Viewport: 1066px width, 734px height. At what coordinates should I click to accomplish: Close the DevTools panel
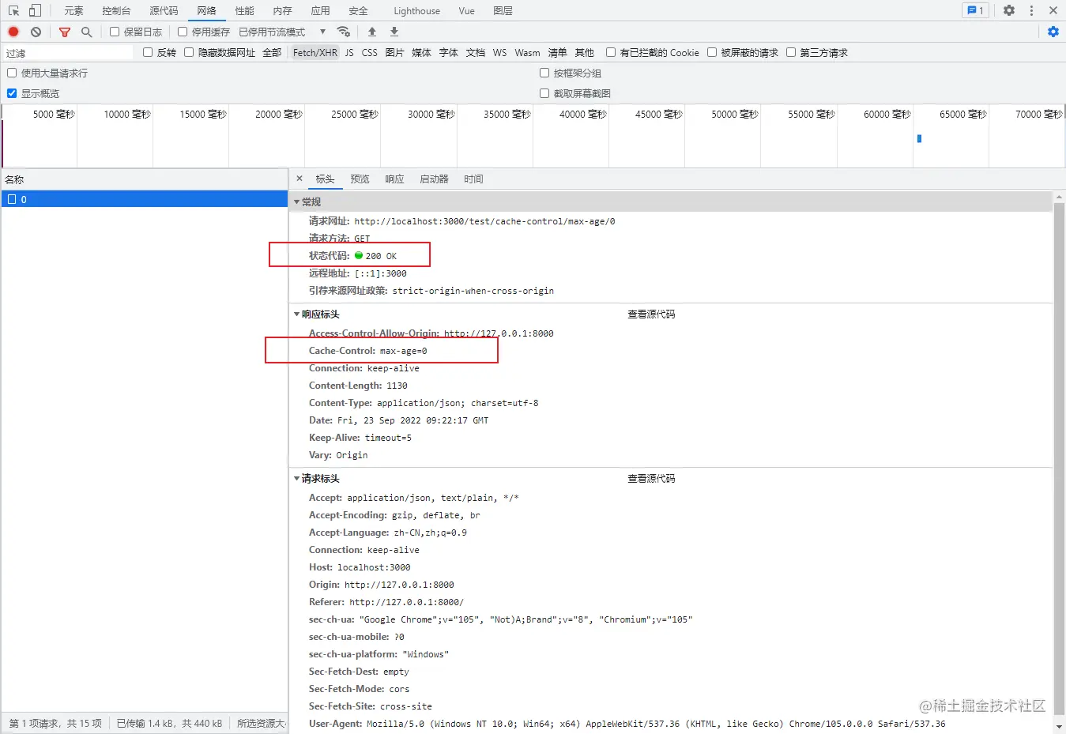click(1053, 10)
